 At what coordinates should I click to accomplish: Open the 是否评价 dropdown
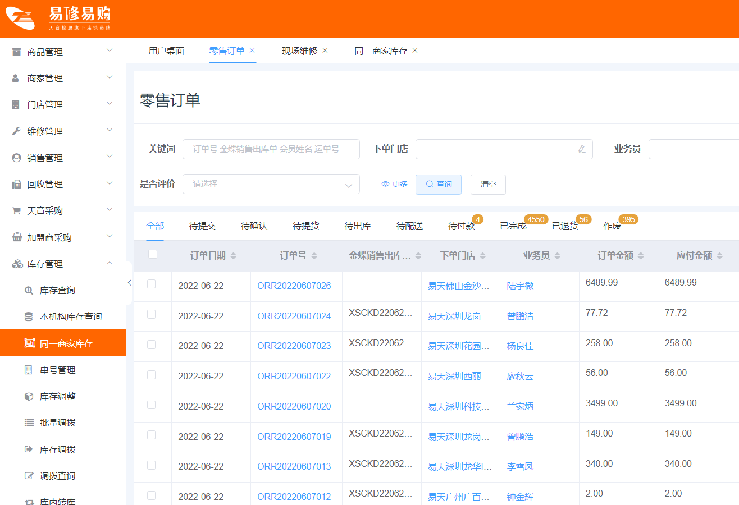271,184
